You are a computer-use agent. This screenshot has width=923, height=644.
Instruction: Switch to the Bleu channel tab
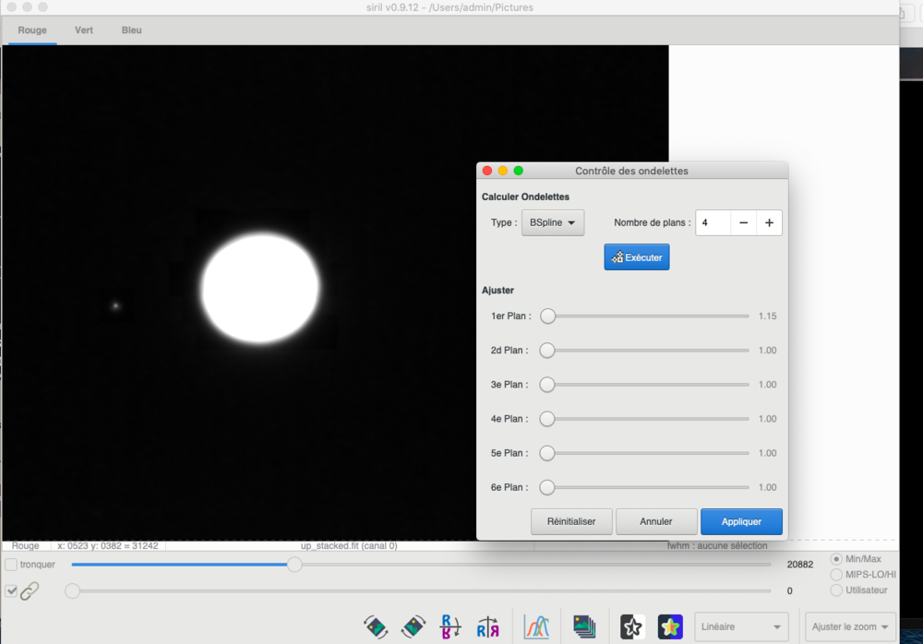[x=131, y=30]
